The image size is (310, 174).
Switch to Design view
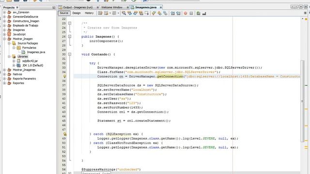(77, 13)
